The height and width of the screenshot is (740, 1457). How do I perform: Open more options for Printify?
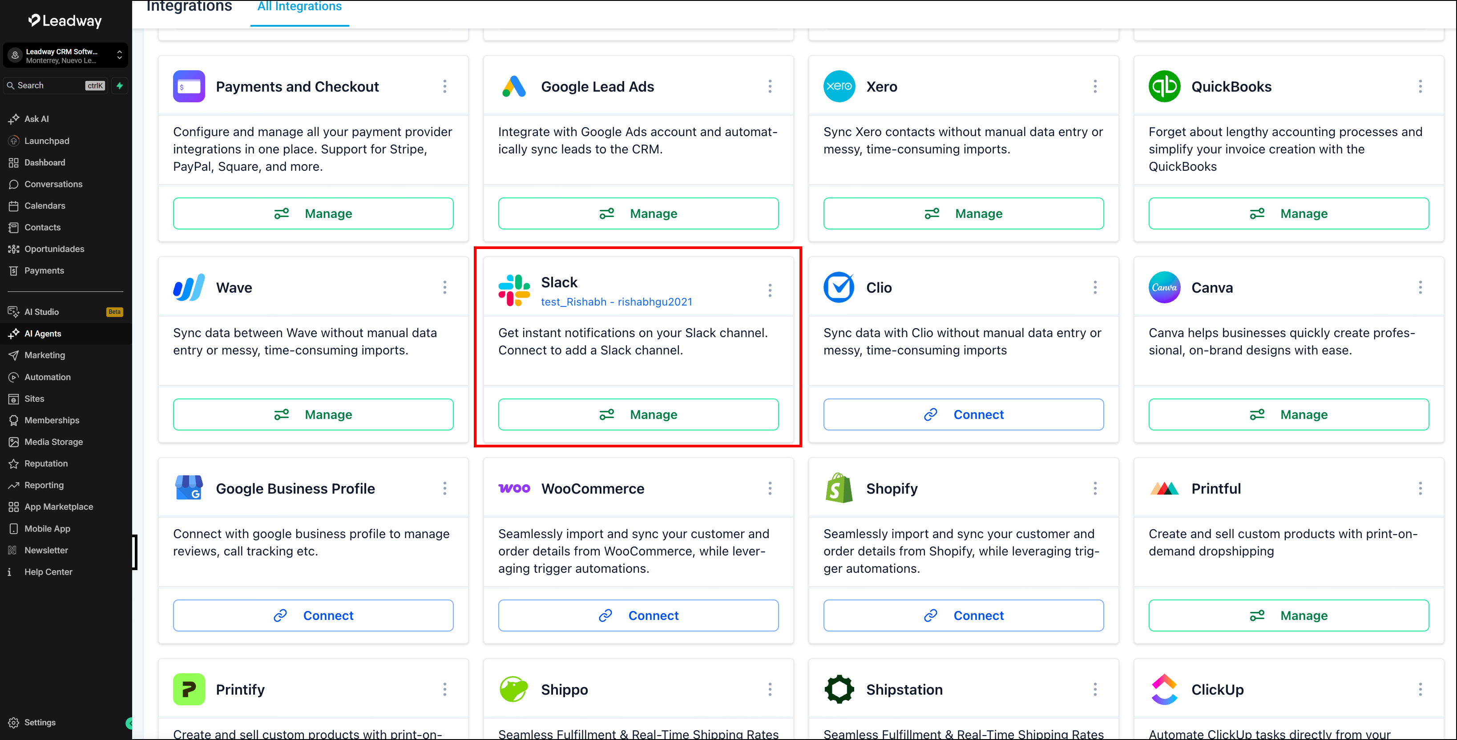coord(444,689)
